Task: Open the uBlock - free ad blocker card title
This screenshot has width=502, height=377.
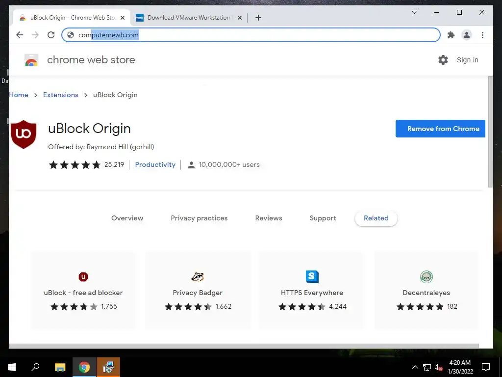Action: tap(83, 293)
